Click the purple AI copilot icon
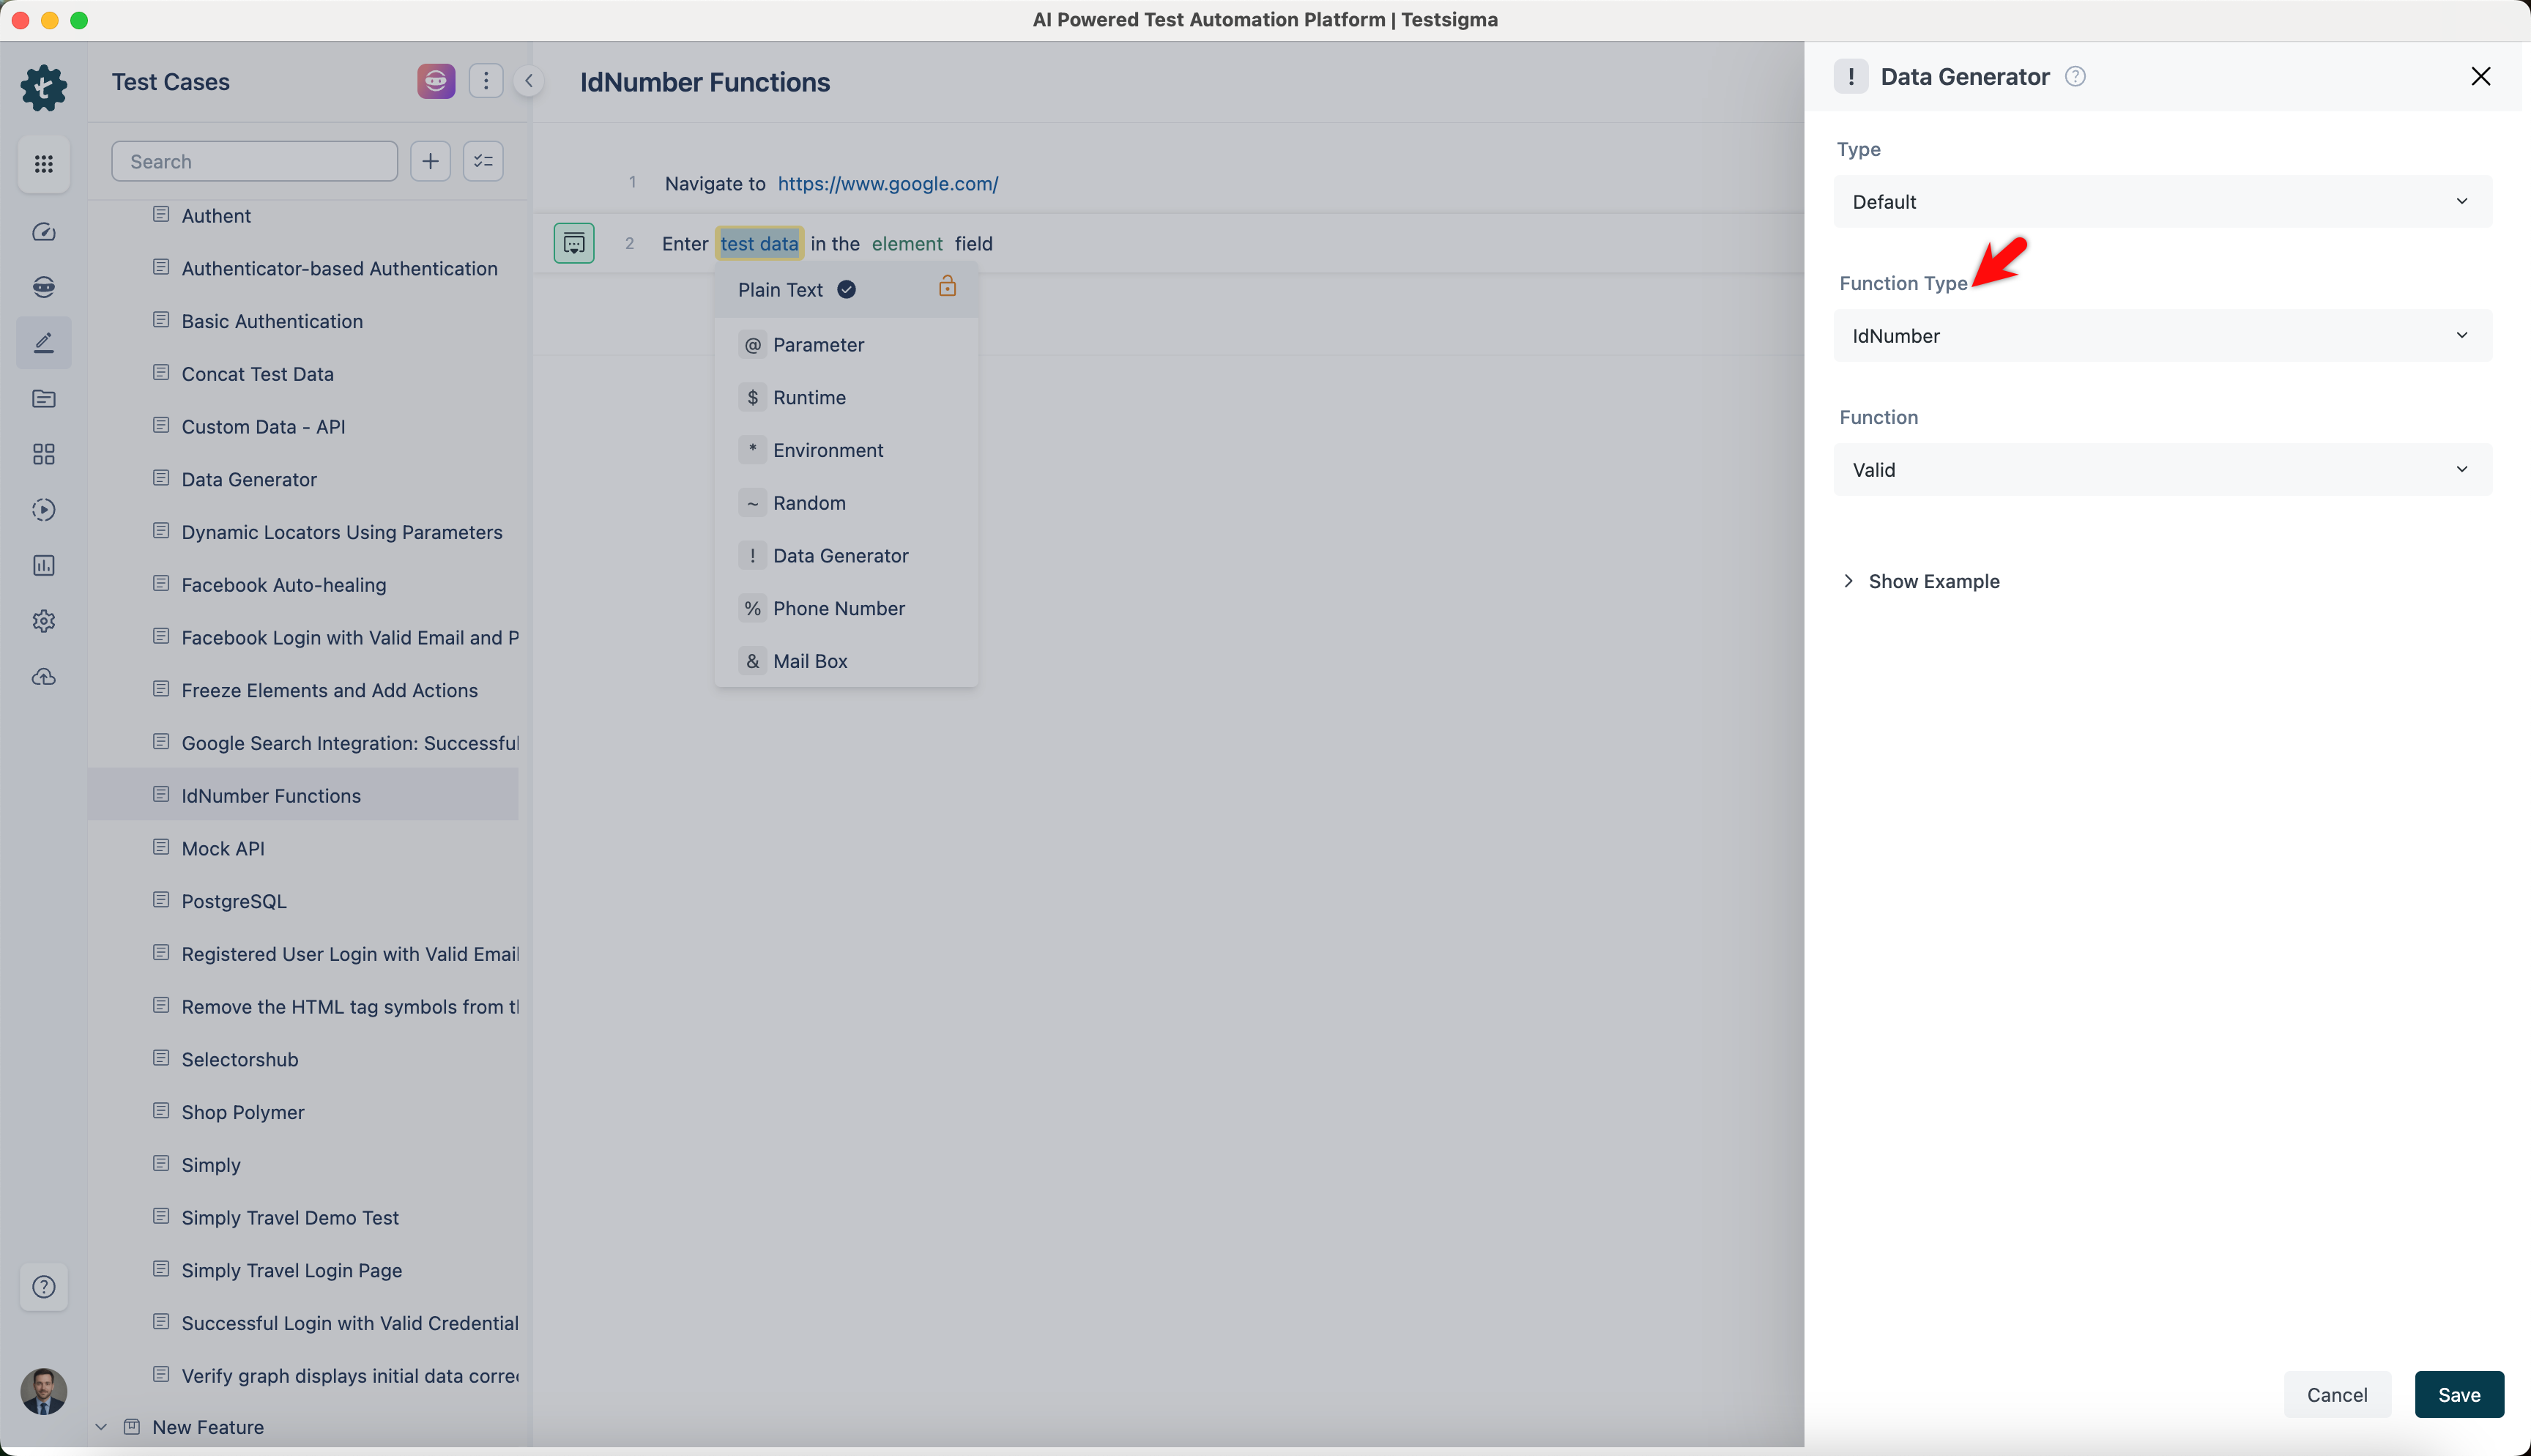 436,81
